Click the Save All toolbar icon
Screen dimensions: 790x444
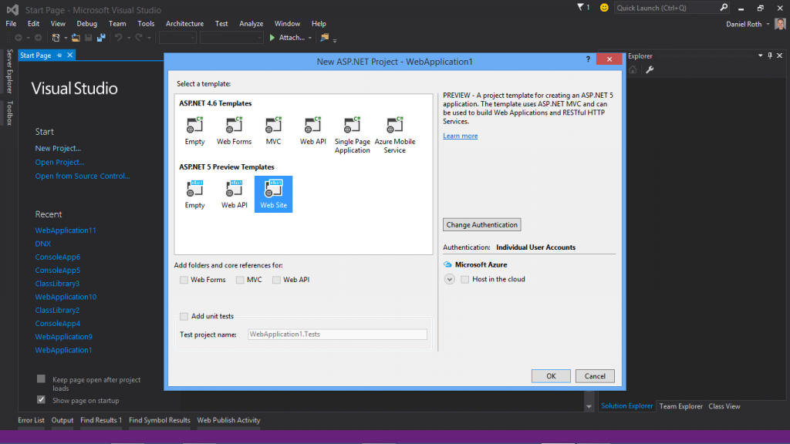101,38
